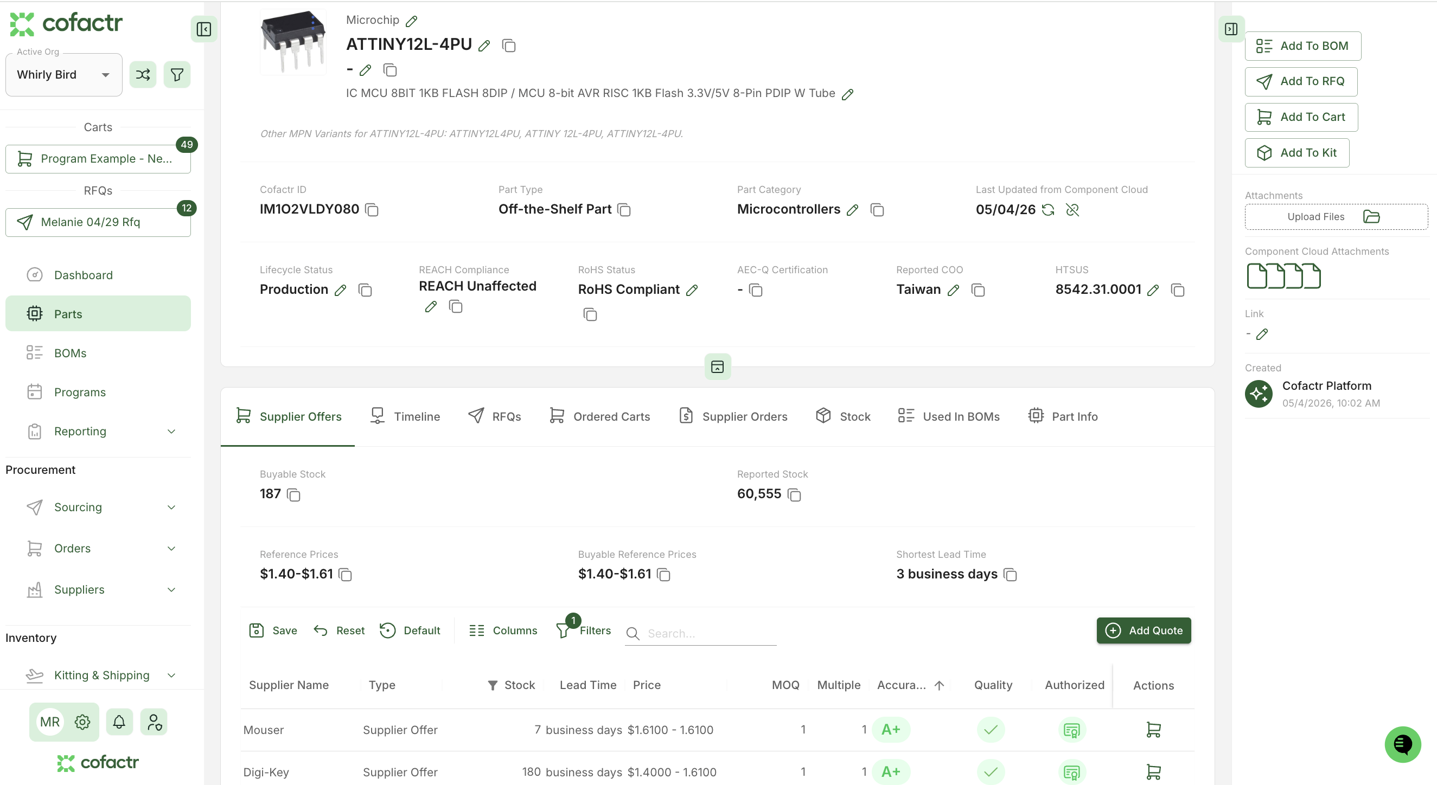Go to the Dashboard page
Screen dimensions: 1437x785
[x=98, y=275]
